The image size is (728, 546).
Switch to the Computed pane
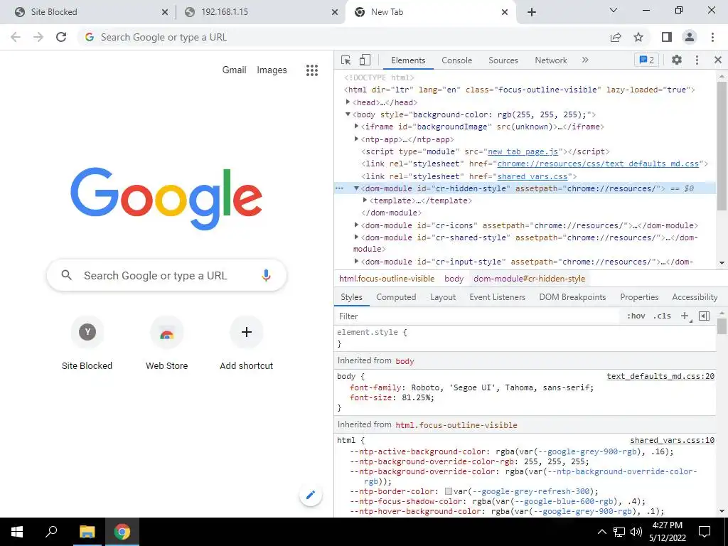(x=396, y=297)
